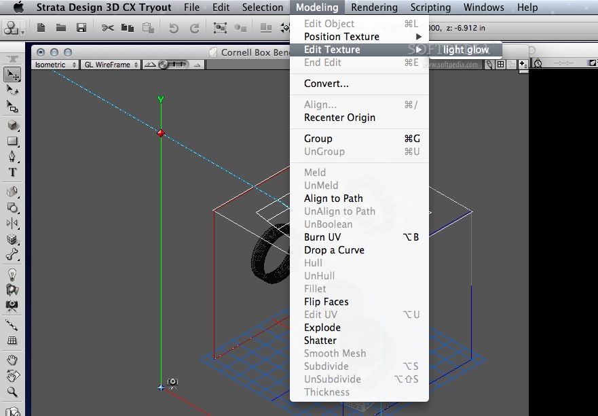Redo action with clockwise arrow icon

195,29
